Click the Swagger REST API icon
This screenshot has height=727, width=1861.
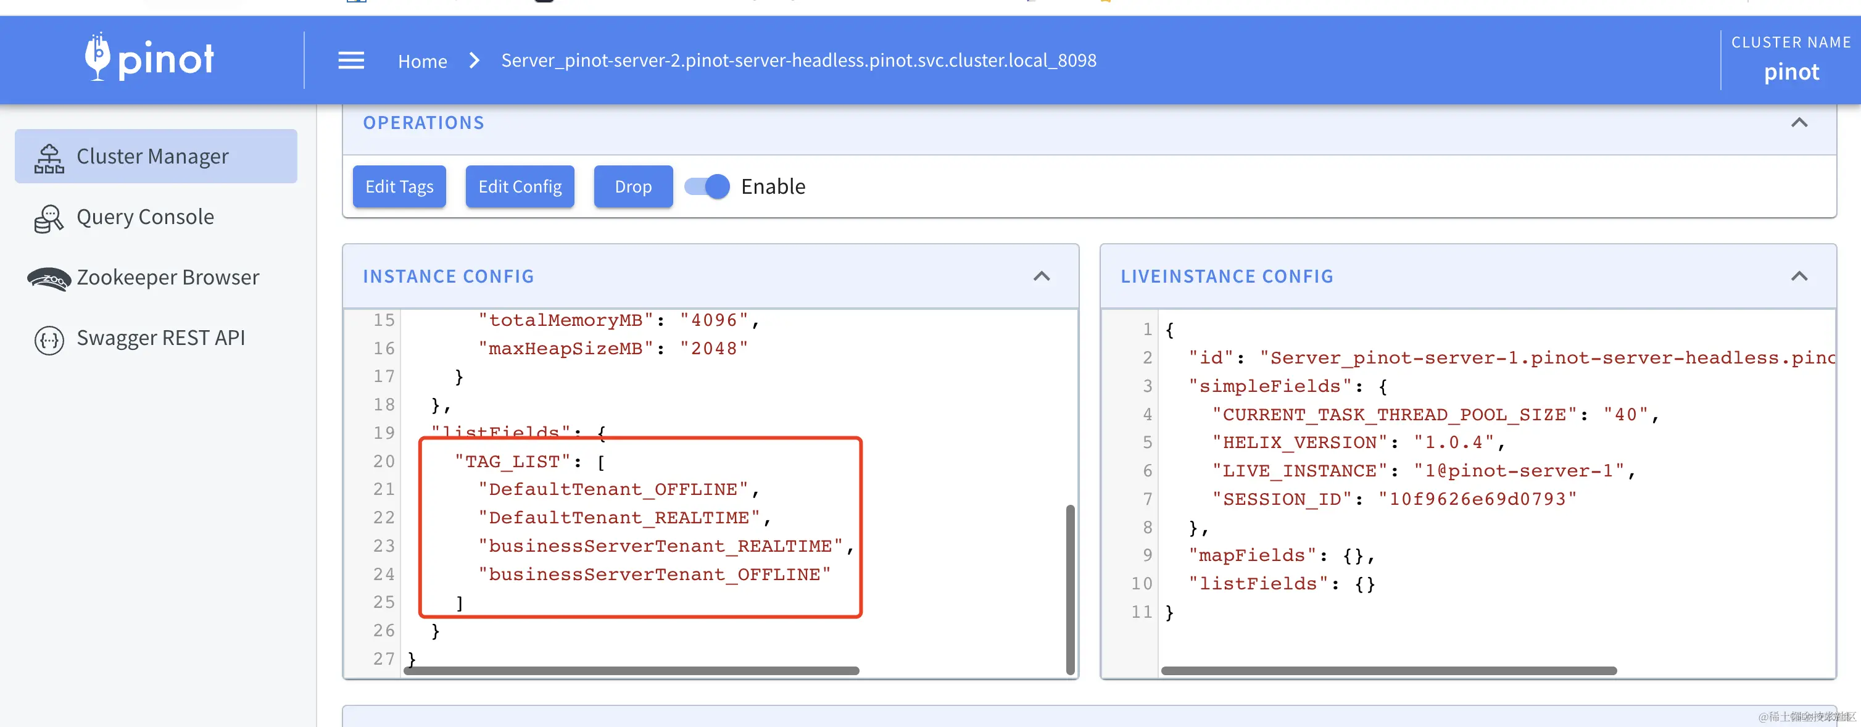49,339
